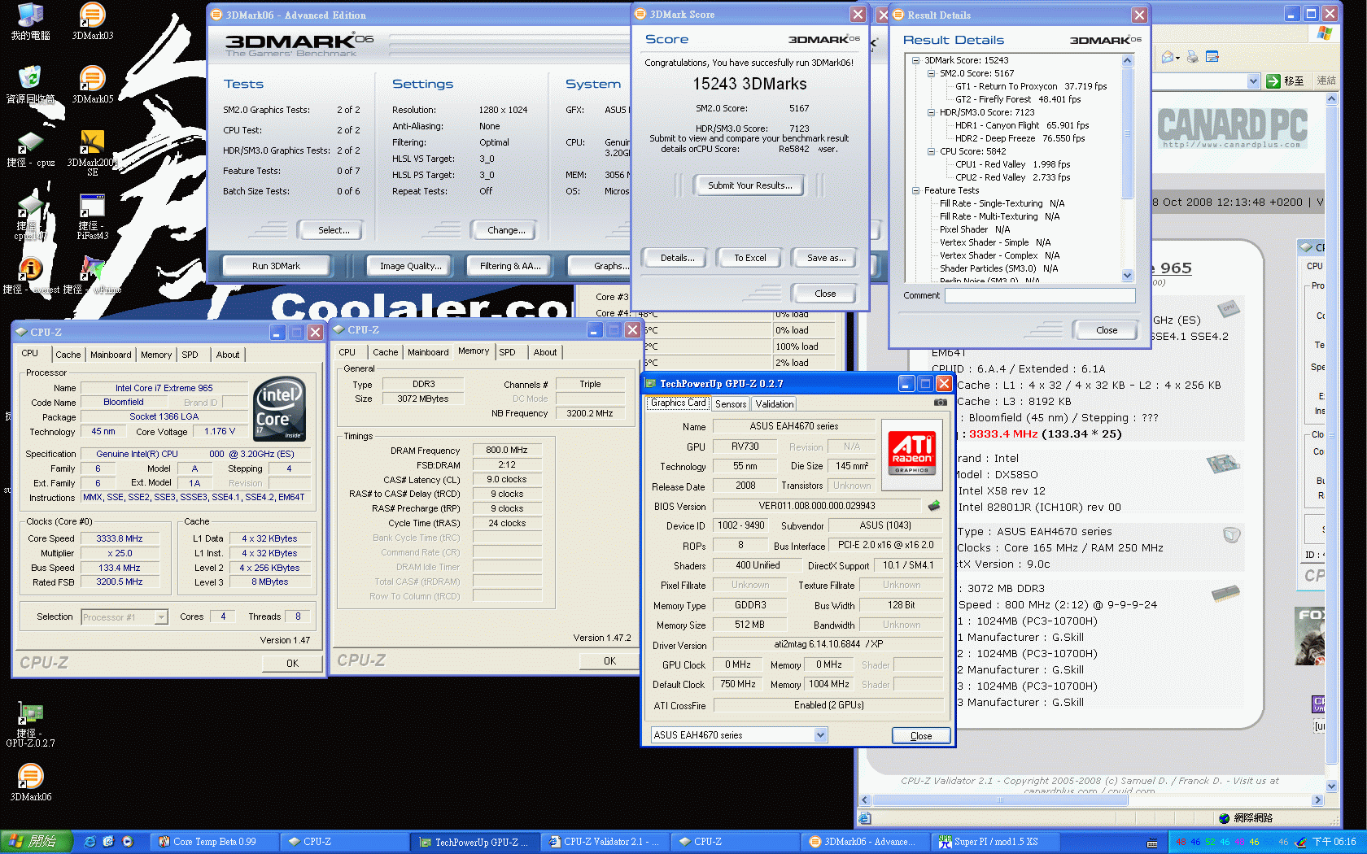This screenshot has height=854, width=1367.
Task: Select HDR2 - Deep Freeze result row
Action: (1020, 138)
